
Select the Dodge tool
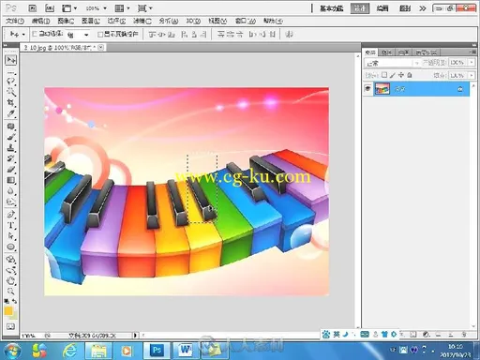point(11,202)
